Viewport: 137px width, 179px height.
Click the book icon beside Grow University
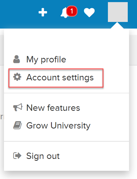[x=18, y=125]
